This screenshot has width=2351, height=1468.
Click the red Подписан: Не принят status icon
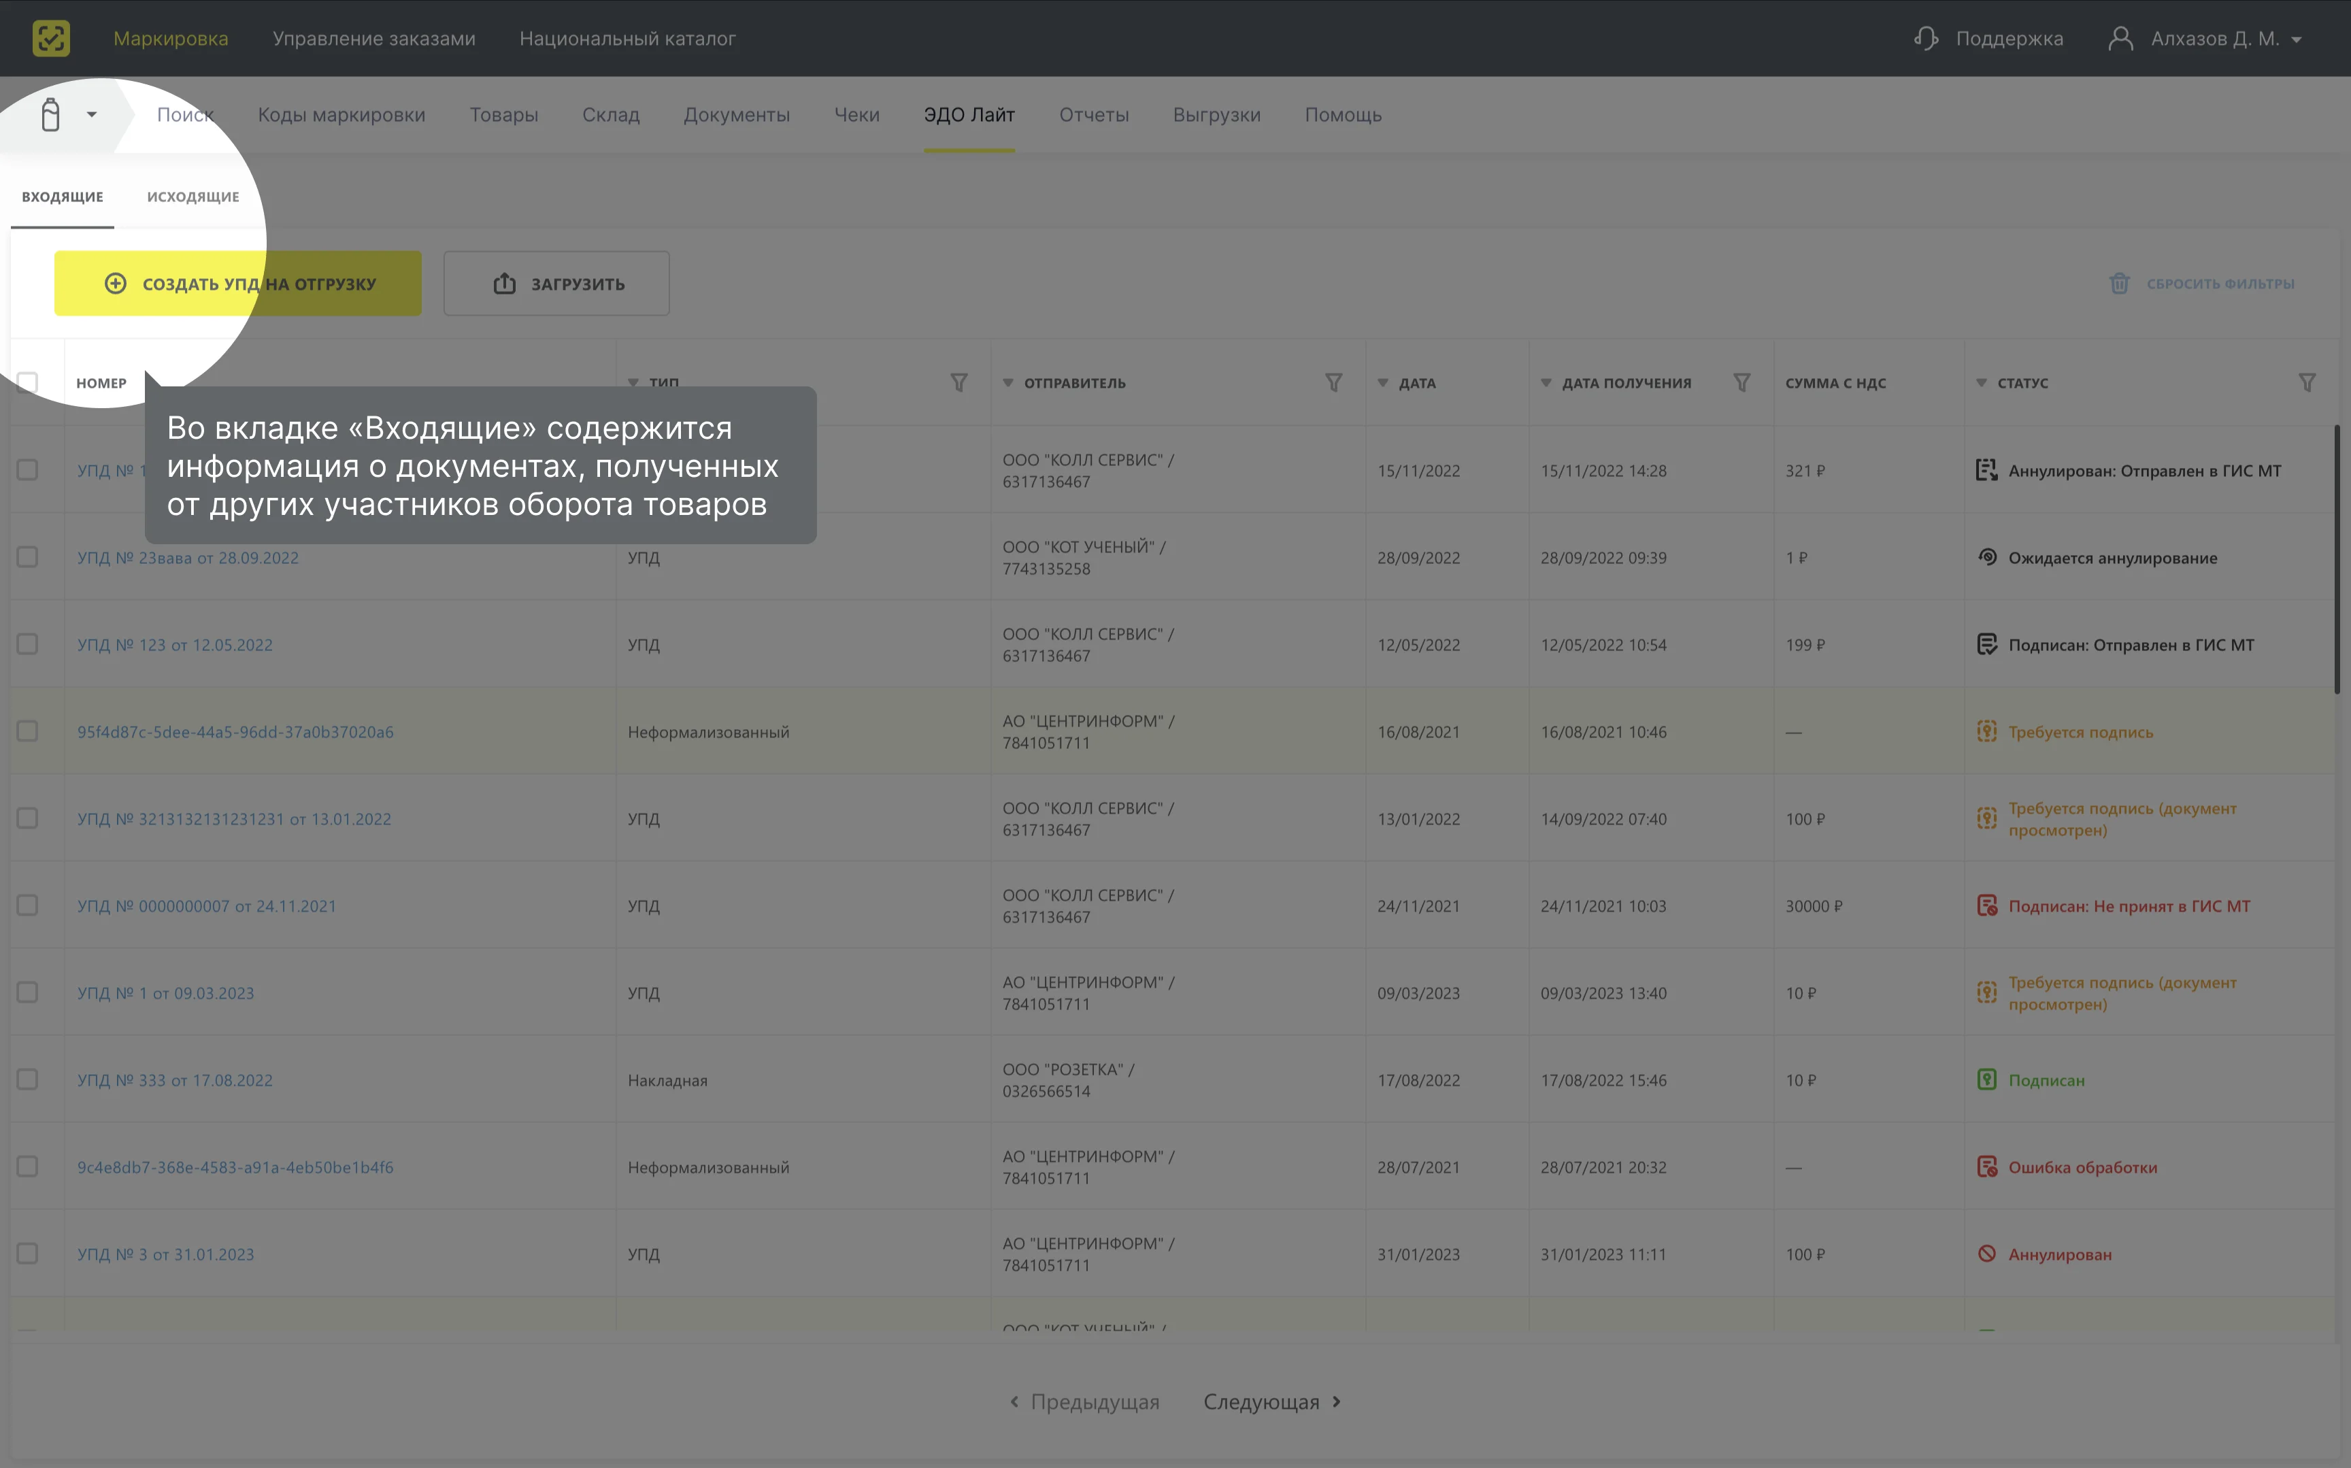pos(1987,905)
